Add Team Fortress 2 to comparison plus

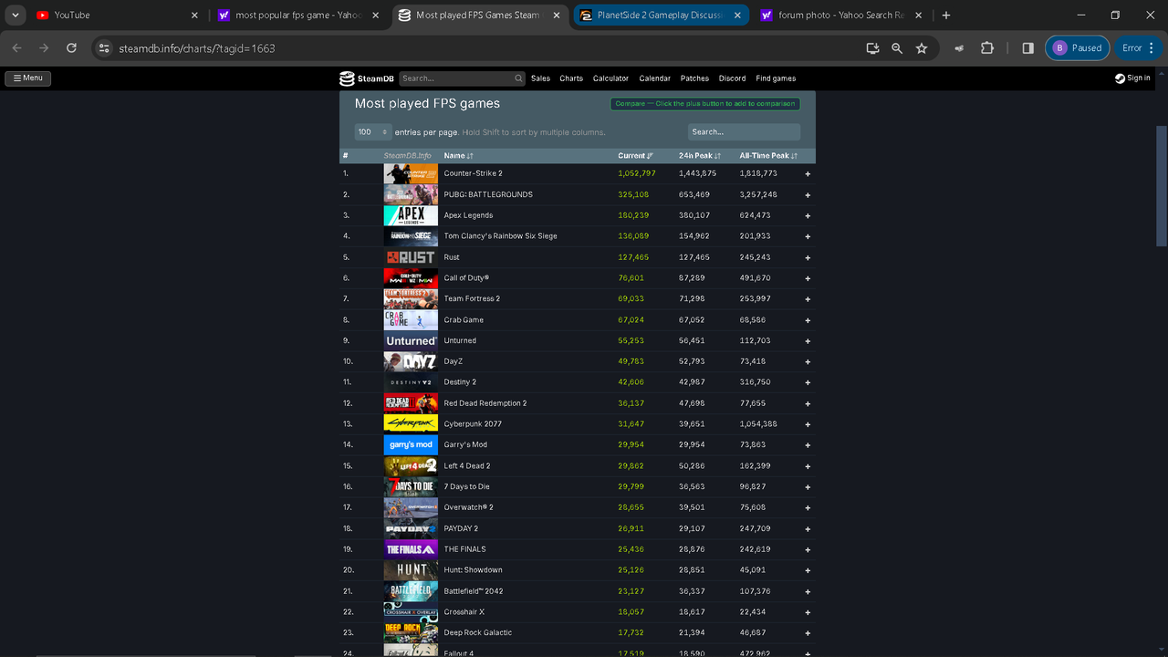pos(808,299)
